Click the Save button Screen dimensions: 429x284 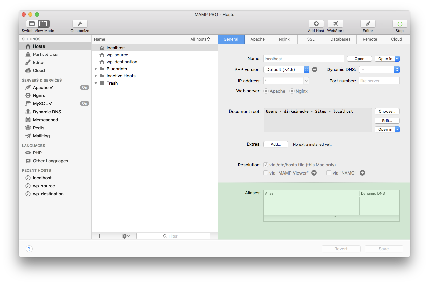pos(384,249)
